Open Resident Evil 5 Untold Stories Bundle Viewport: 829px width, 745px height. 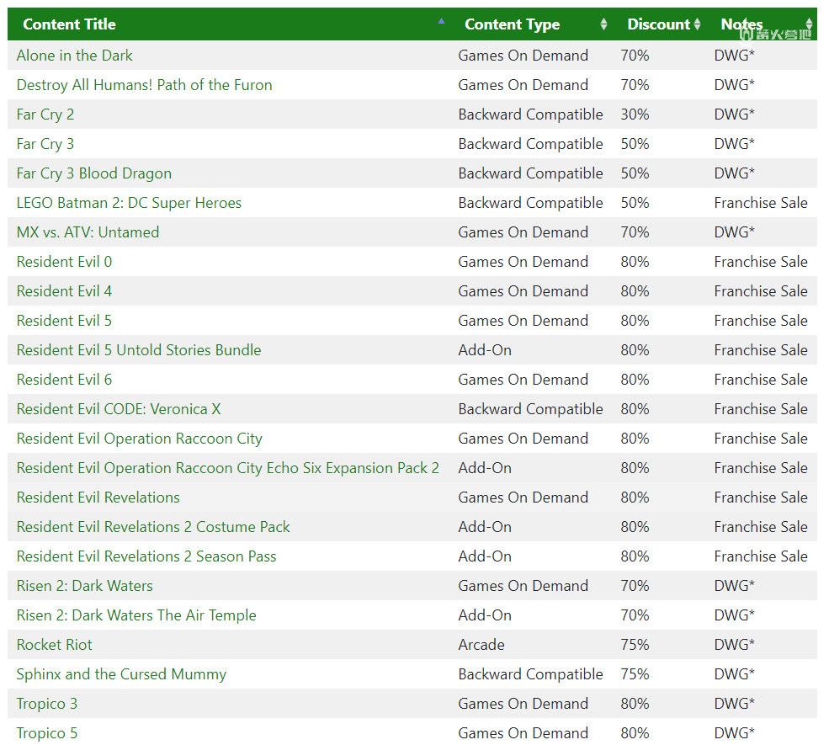pos(139,350)
